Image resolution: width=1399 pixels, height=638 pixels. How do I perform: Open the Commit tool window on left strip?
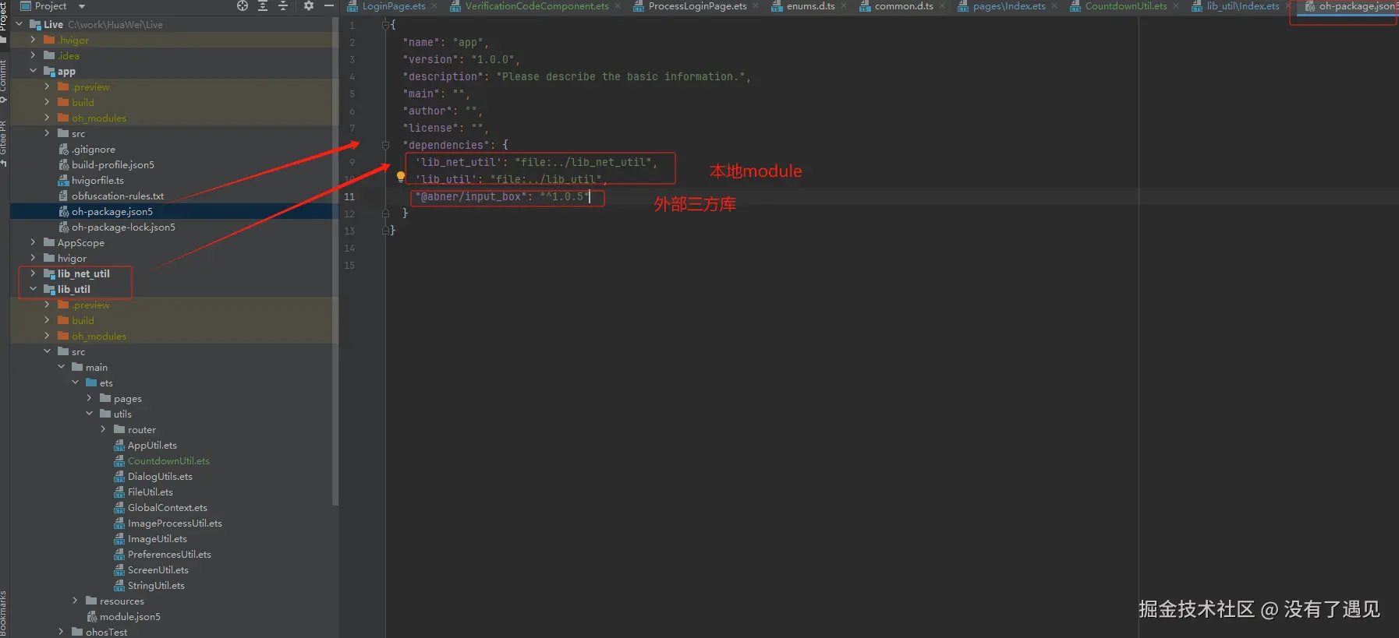click(x=4, y=80)
